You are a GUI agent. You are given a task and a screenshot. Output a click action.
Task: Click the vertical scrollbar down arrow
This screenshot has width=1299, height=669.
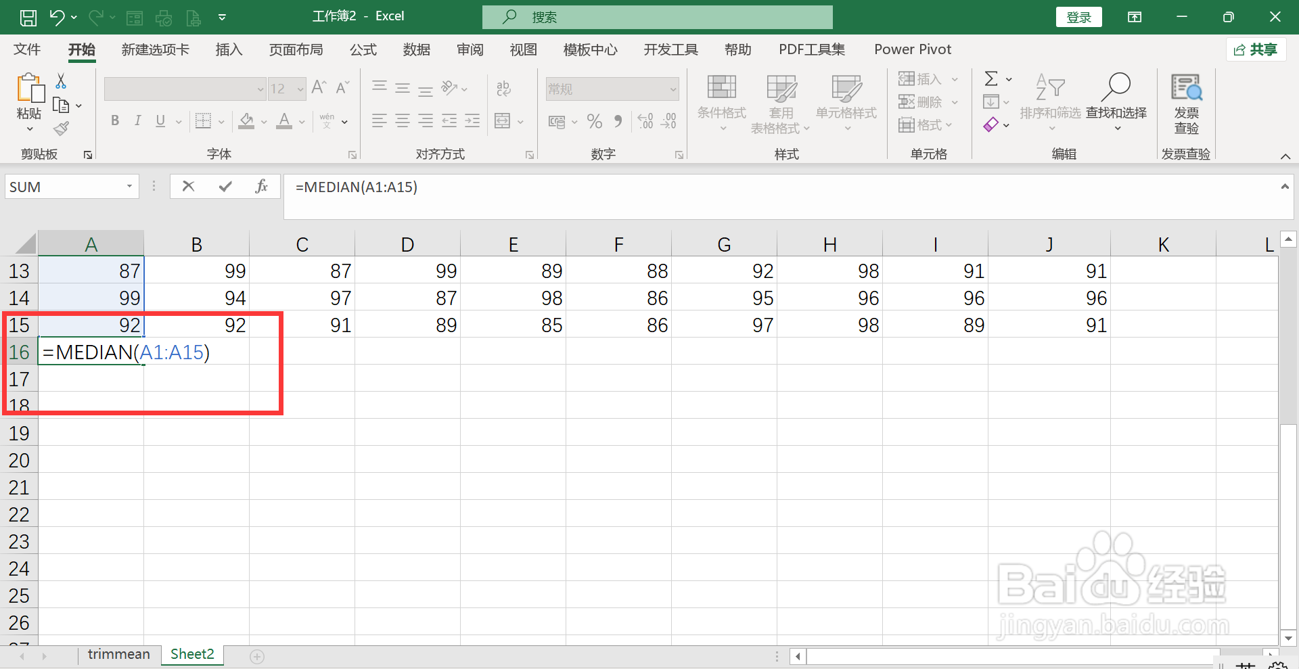tap(1288, 638)
